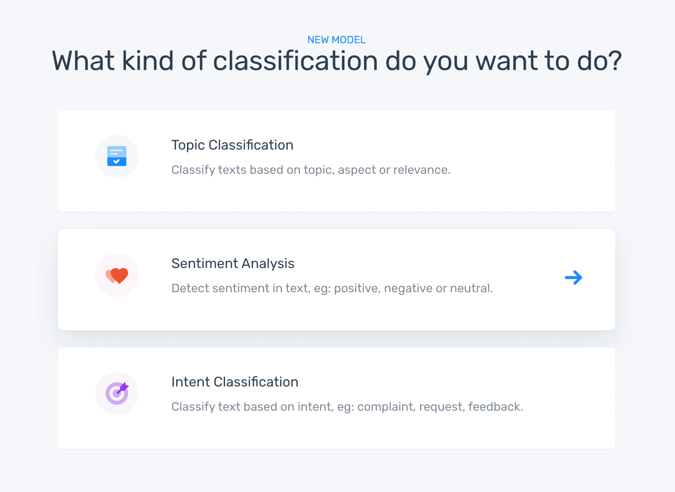Click the blue right arrow on Sentiment card
The width and height of the screenshot is (675, 492).
(574, 278)
